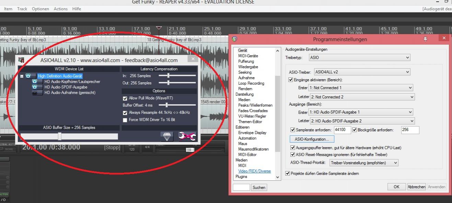Select Aufnahme in settings tree
This screenshot has height=203, width=452.
coord(246,78)
